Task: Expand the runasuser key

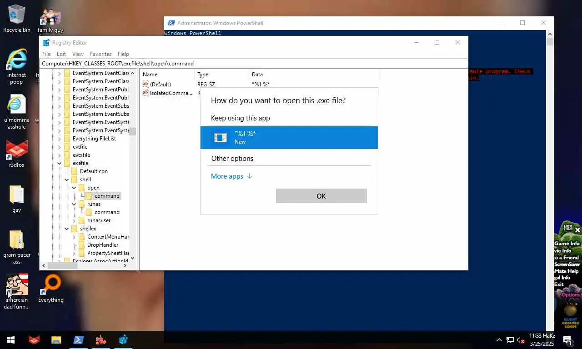Action: pos(74,220)
